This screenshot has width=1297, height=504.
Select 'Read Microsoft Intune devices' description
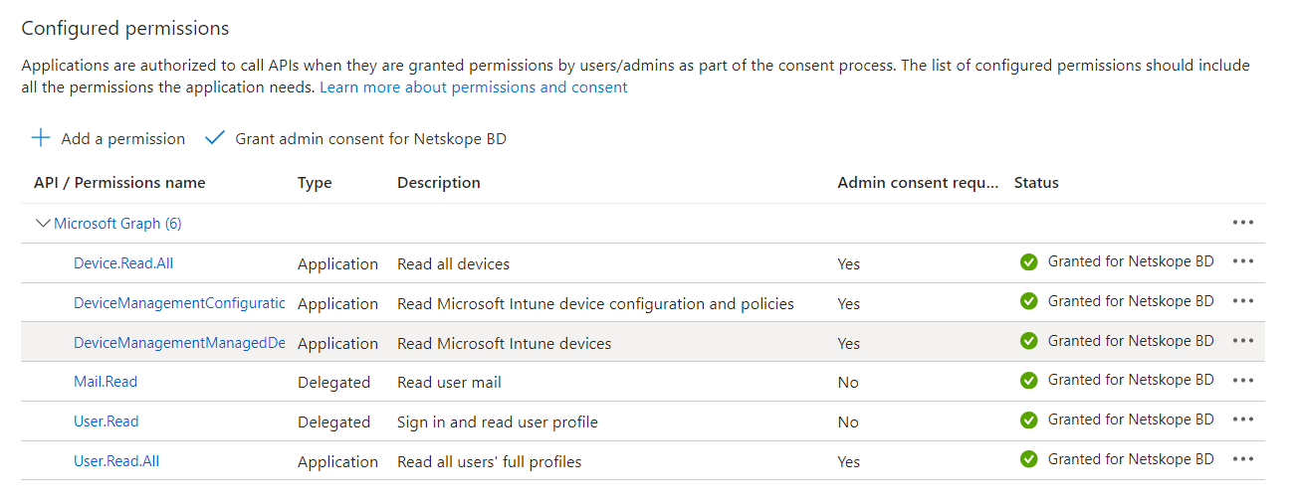tap(504, 344)
